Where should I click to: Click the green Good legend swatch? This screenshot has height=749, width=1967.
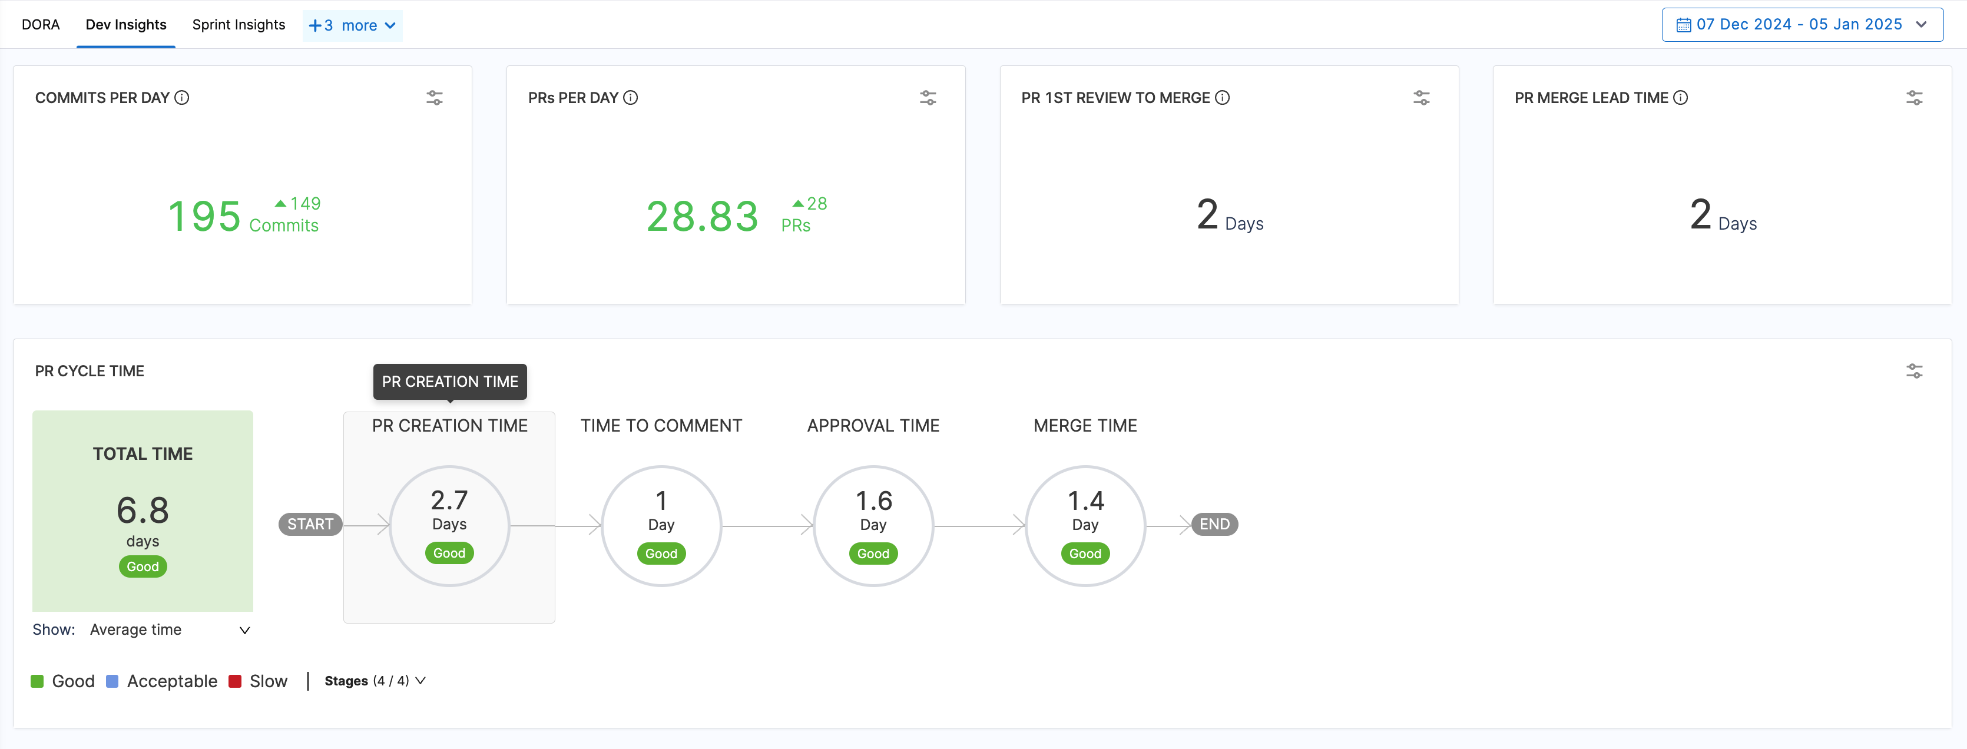37,681
